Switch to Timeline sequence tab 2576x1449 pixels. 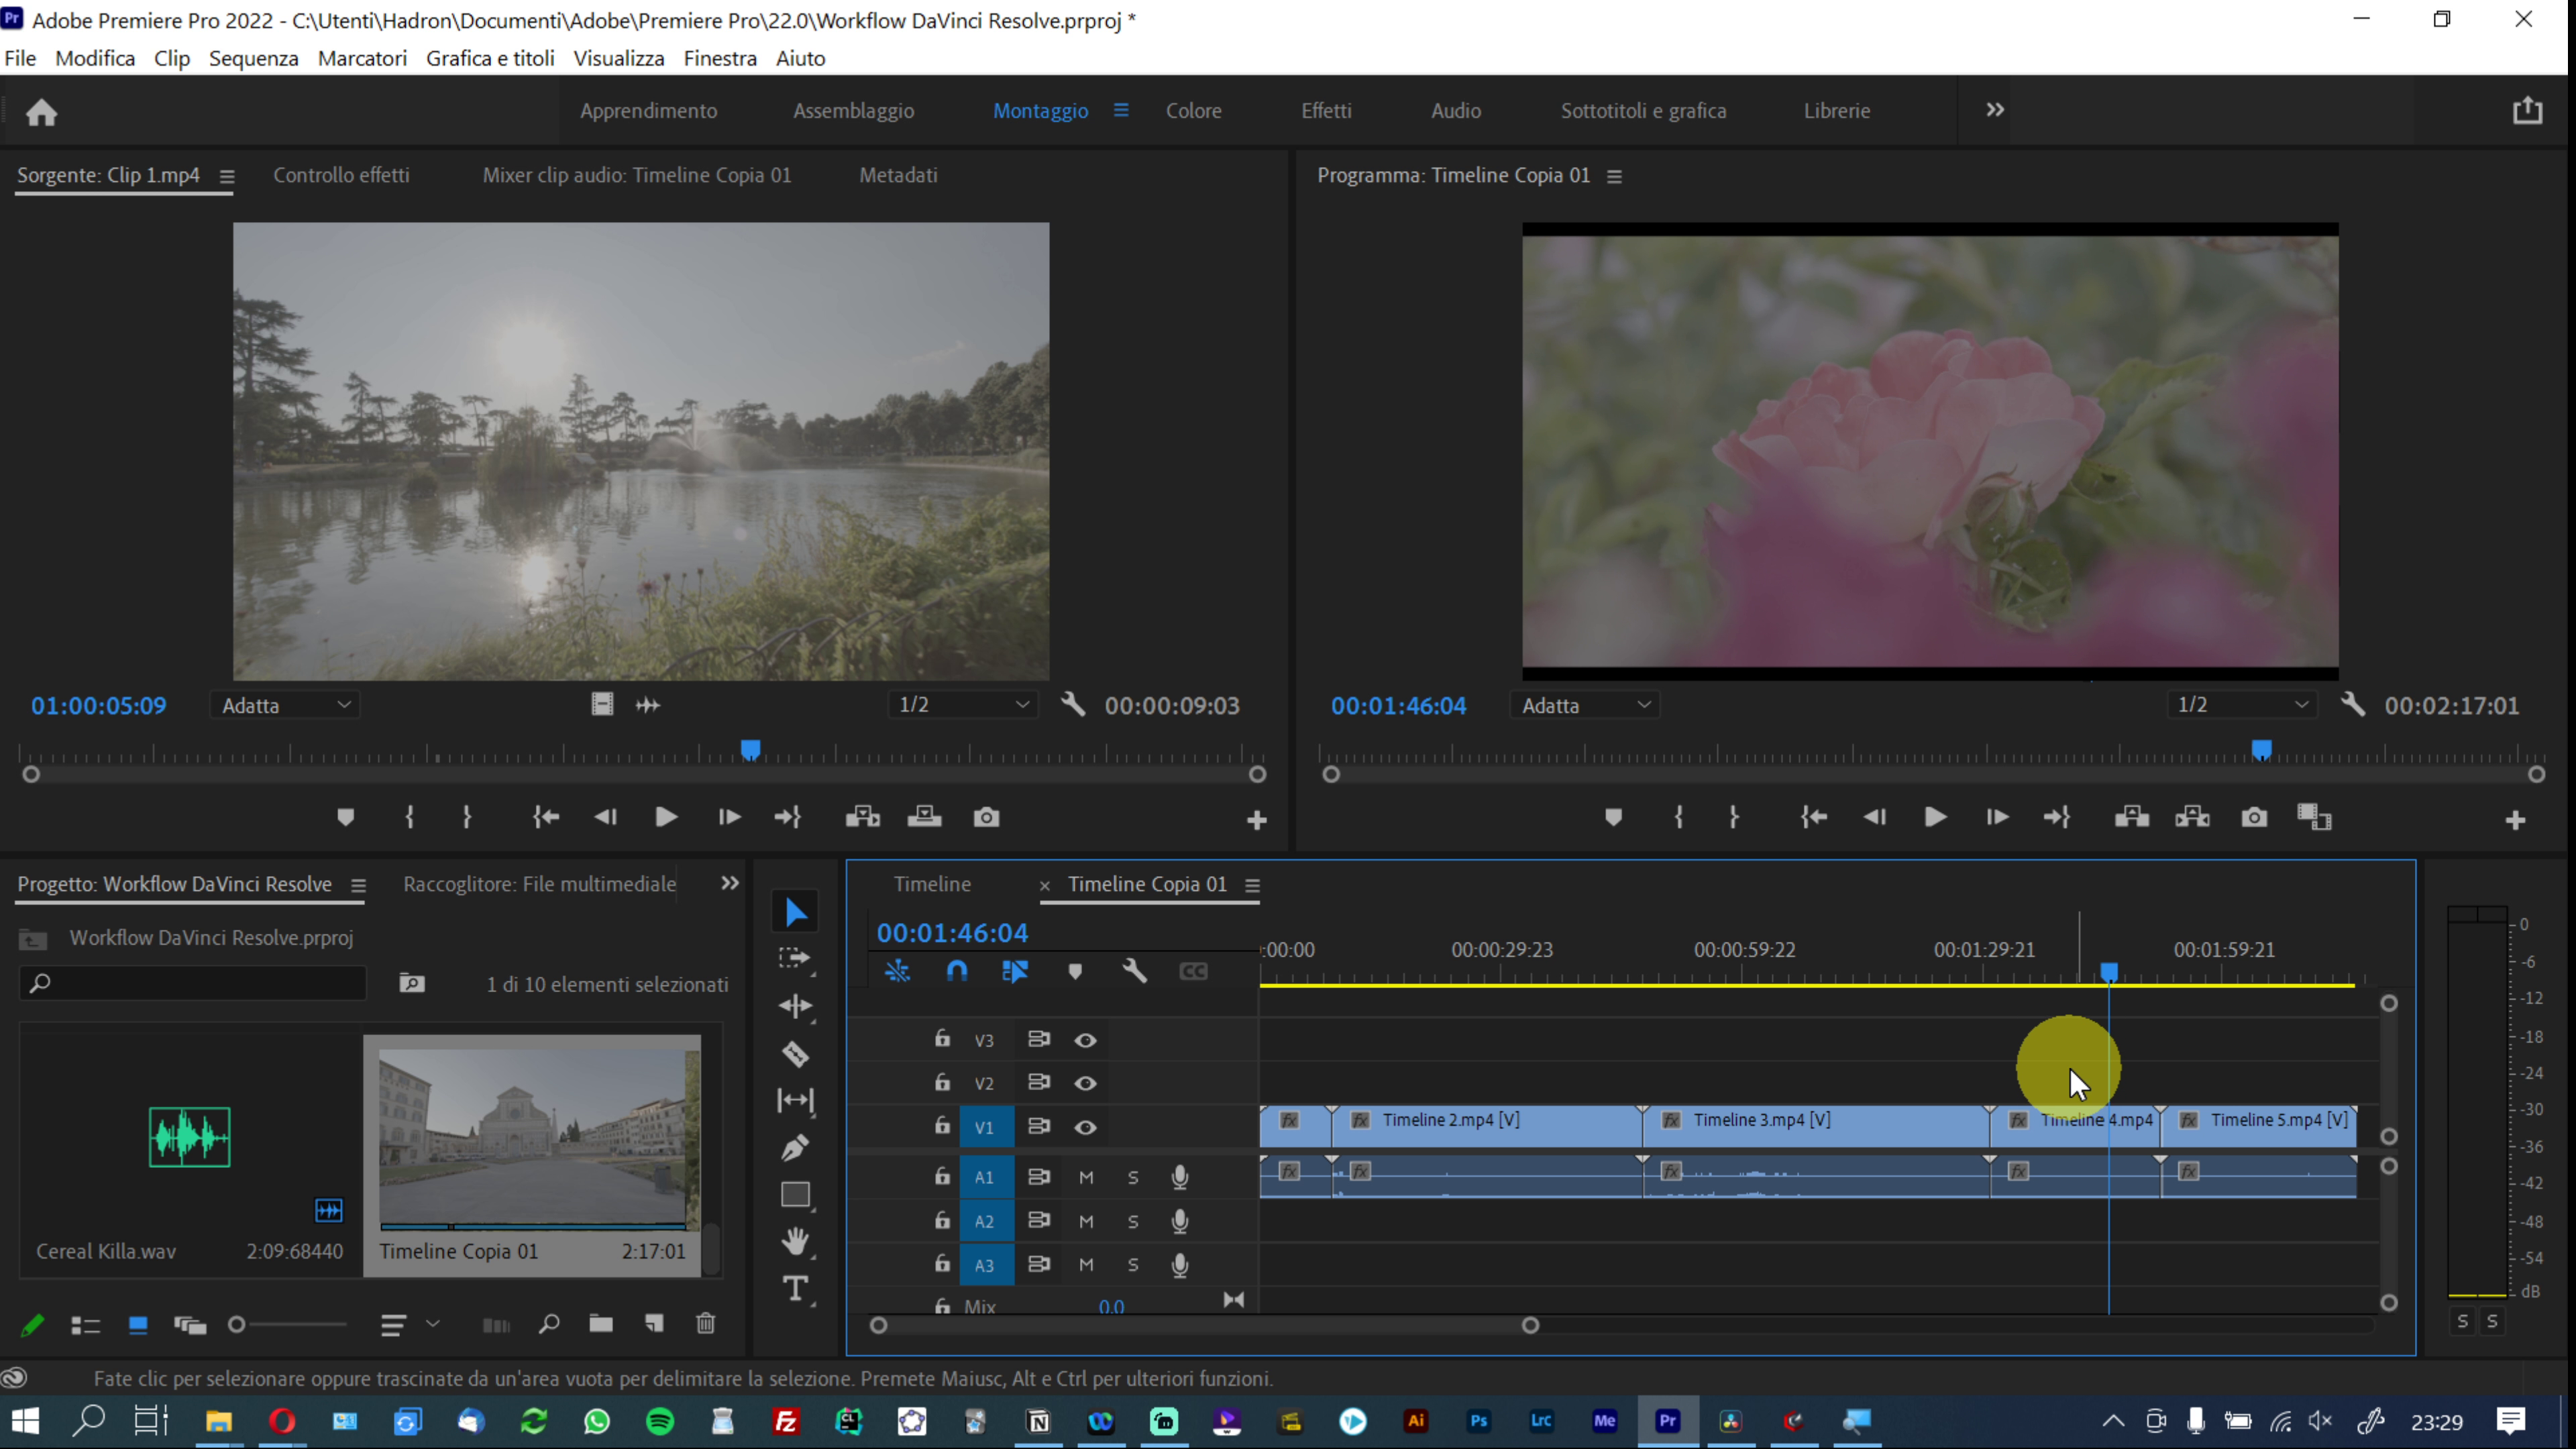[932, 884]
